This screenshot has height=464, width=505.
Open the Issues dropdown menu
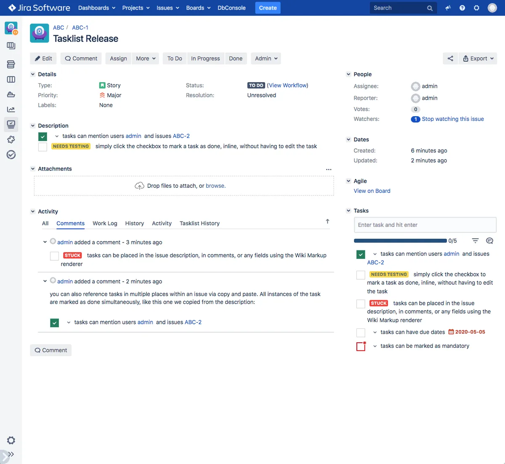tap(168, 8)
